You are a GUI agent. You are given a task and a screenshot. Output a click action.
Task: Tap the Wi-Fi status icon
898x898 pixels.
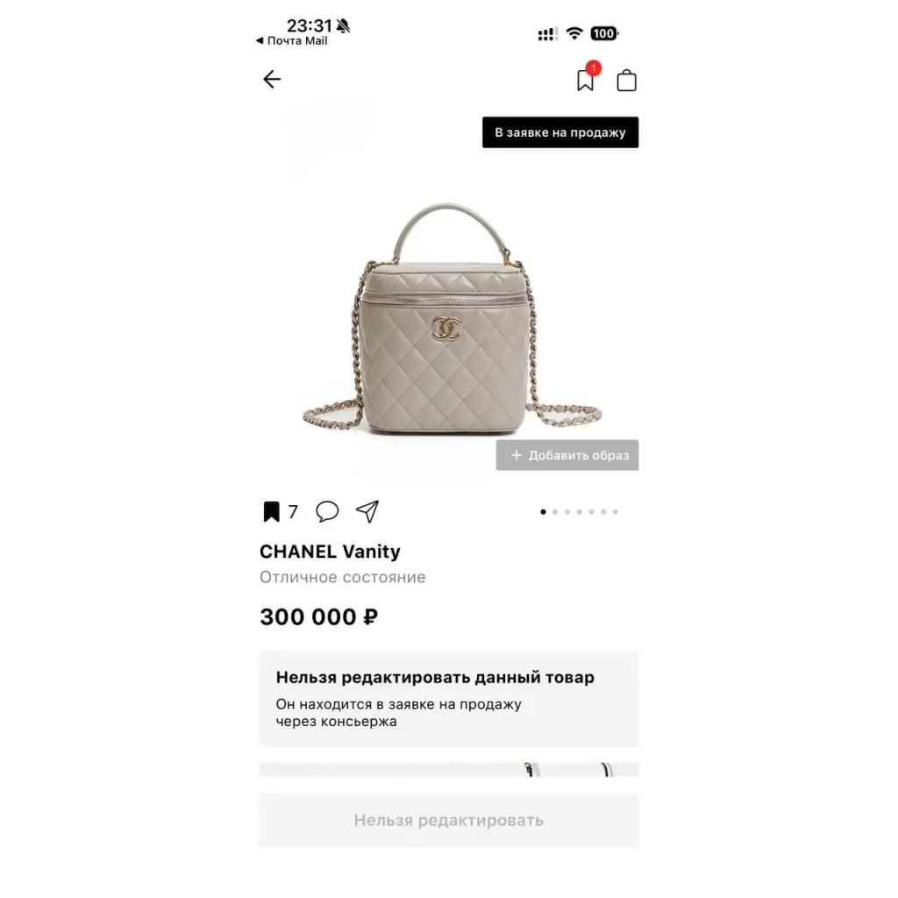(x=574, y=33)
